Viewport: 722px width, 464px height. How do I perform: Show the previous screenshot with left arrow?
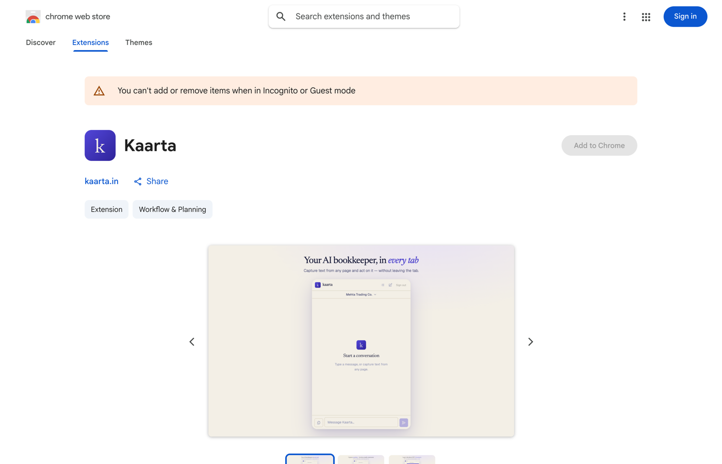click(192, 342)
